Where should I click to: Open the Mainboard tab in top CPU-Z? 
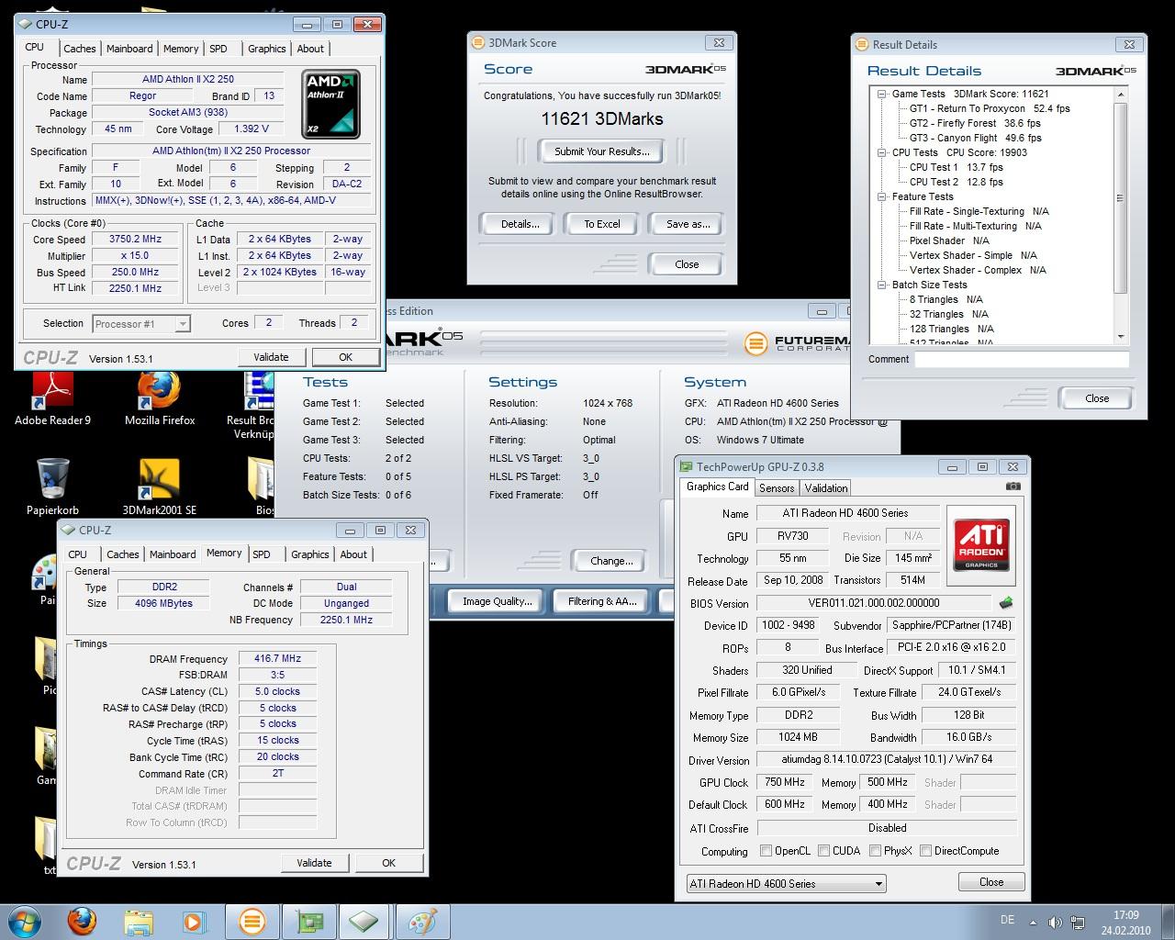click(x=129, y=49)
